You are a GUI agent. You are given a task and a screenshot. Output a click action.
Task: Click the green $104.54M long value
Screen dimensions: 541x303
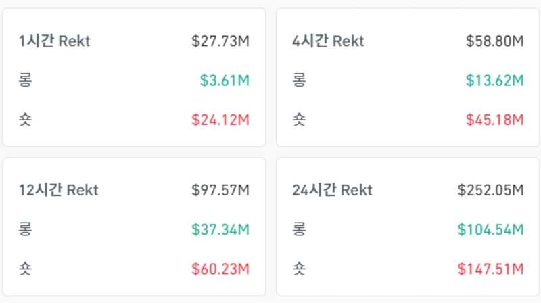click(x=491, y=230)
